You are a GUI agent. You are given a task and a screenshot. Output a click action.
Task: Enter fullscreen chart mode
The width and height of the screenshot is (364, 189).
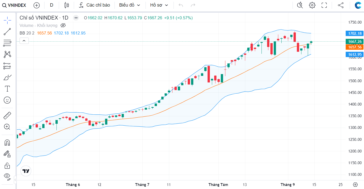[x=324, y=5]
